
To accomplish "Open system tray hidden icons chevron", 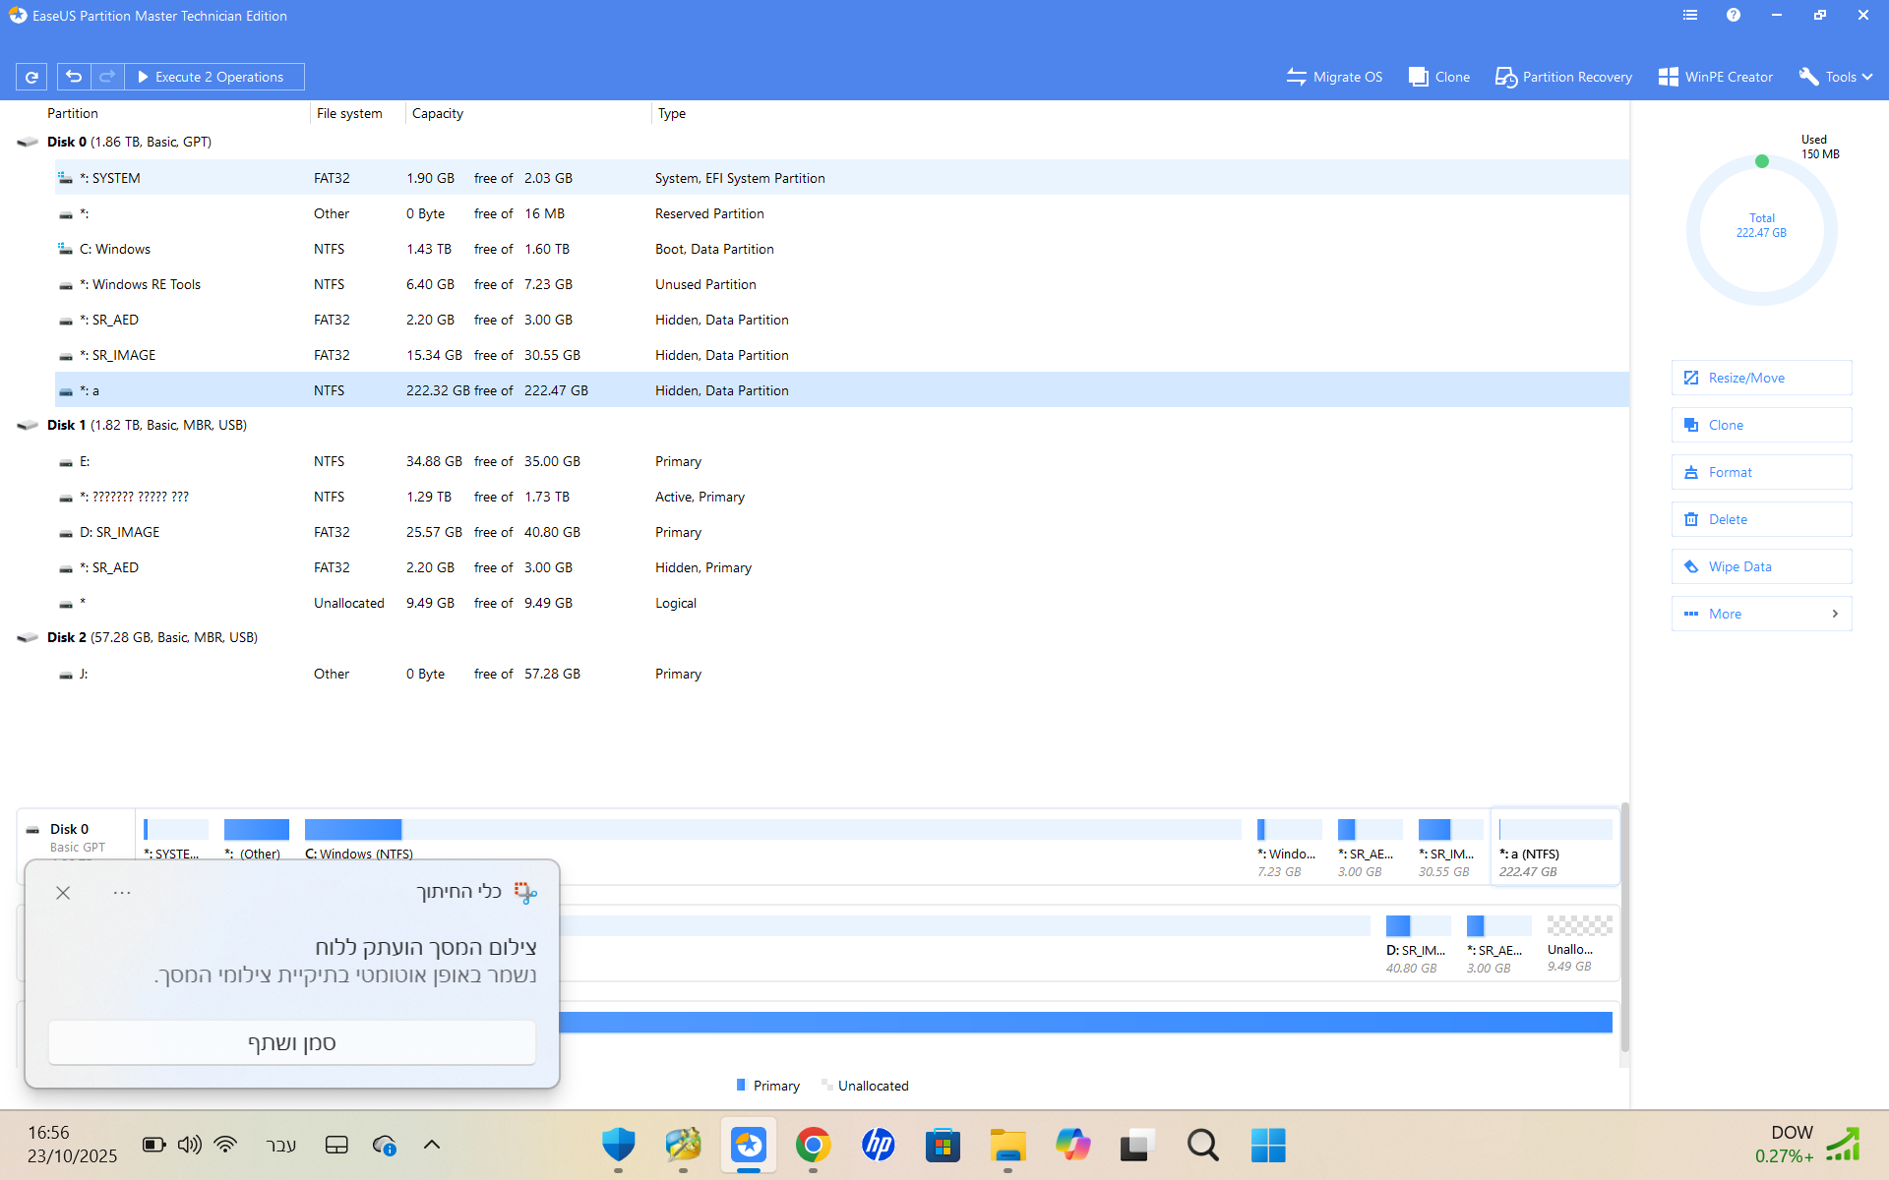I will tap(431, 1145).
